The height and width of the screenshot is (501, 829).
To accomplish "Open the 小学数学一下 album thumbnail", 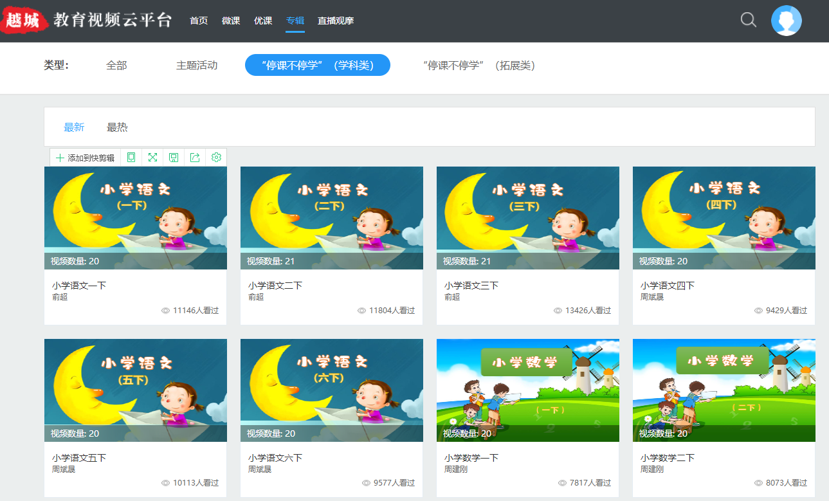I will [x=527, y=390].
